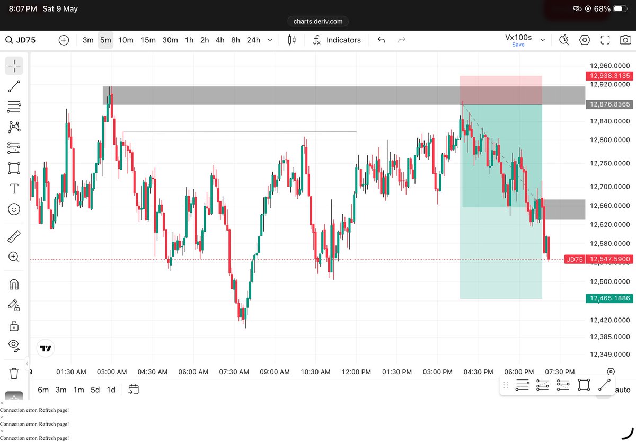Switch to the 3m timeframe
This screenshot has height=442, width=636.
(x=88, y=40)
